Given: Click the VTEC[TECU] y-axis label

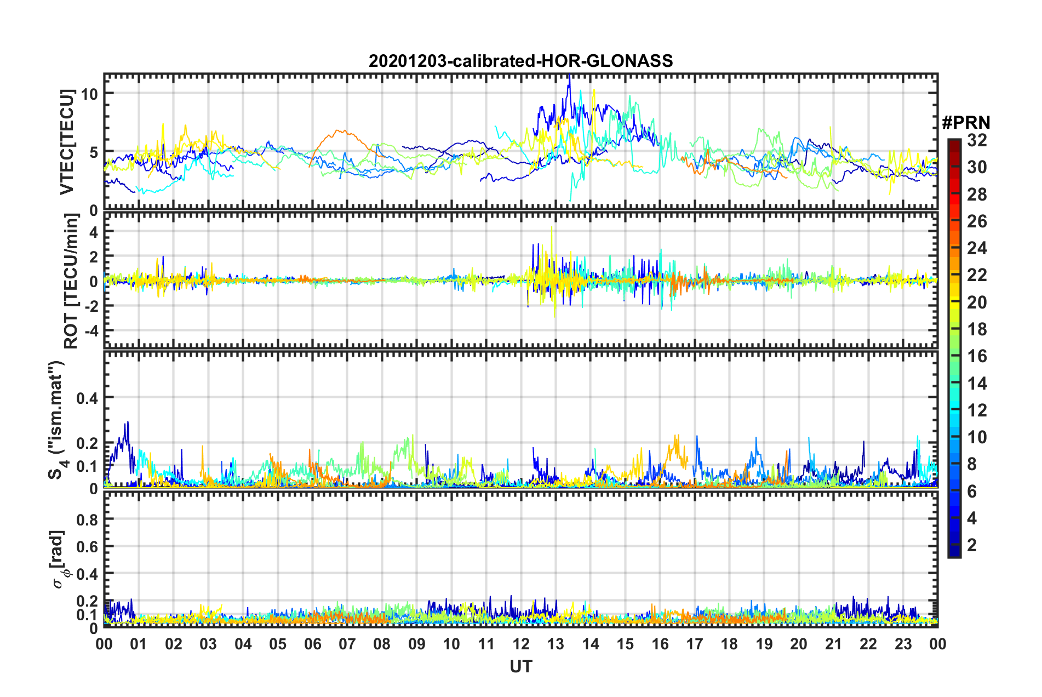Looking at the screenshot, I should click(67, 142).
